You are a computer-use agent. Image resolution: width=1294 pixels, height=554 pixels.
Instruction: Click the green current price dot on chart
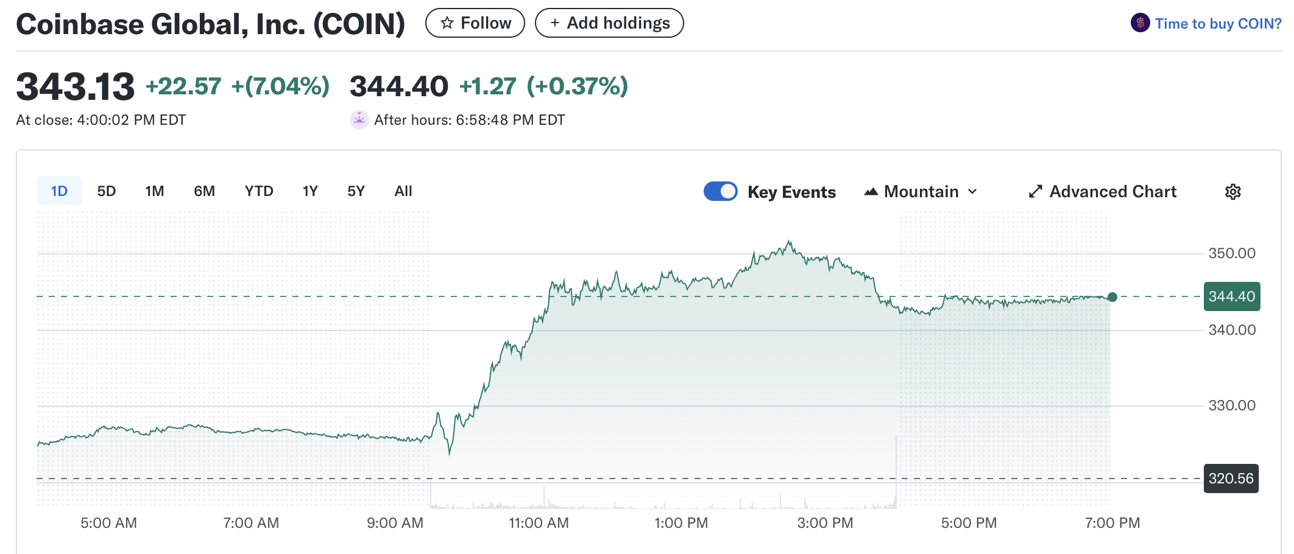pos(1112,297)
